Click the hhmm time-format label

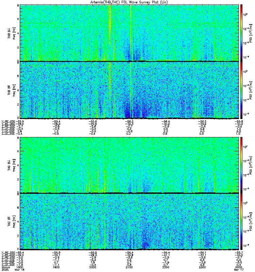click(6, 267)
